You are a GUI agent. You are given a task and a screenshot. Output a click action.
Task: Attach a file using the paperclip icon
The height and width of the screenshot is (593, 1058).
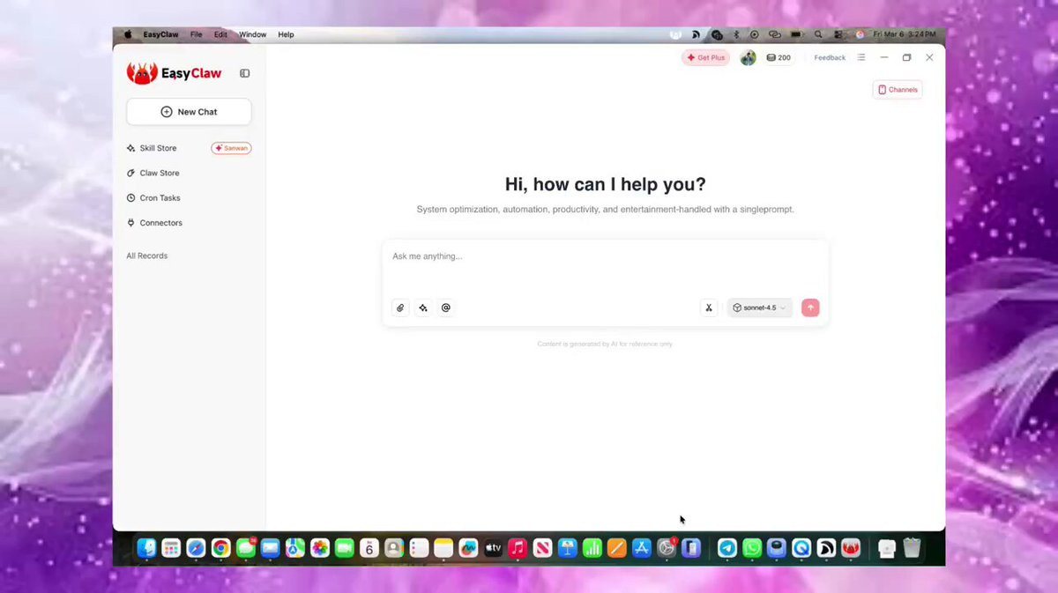coord(400,308)
